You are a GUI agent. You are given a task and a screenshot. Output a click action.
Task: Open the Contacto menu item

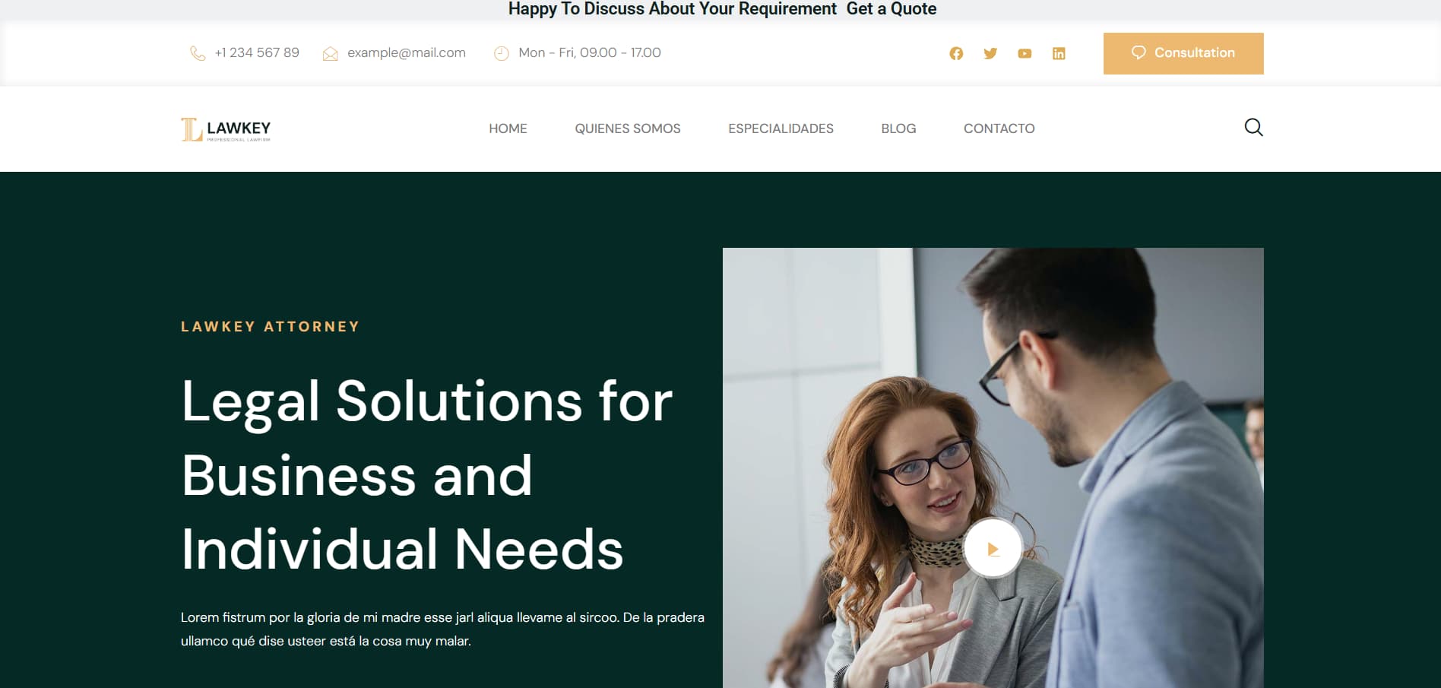pyautogui.click(x=999, y=128)
